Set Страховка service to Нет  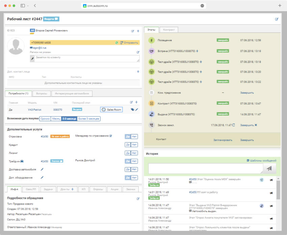tap(134, 136)
